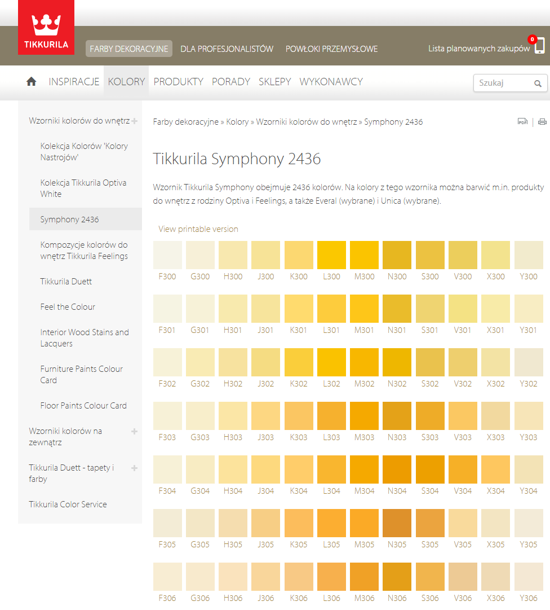Screen dimensions: 550x610
Task: Open breadcrumb 'Wzorniki kolorów do wnętrz'
Action: point(306,122)
